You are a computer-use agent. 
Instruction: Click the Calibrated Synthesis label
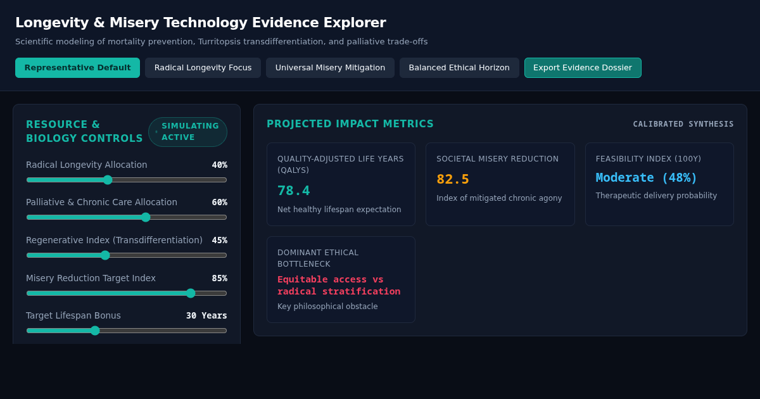(x=683, y=124)
